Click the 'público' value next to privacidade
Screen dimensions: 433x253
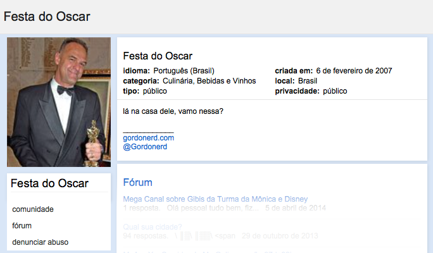335,91
